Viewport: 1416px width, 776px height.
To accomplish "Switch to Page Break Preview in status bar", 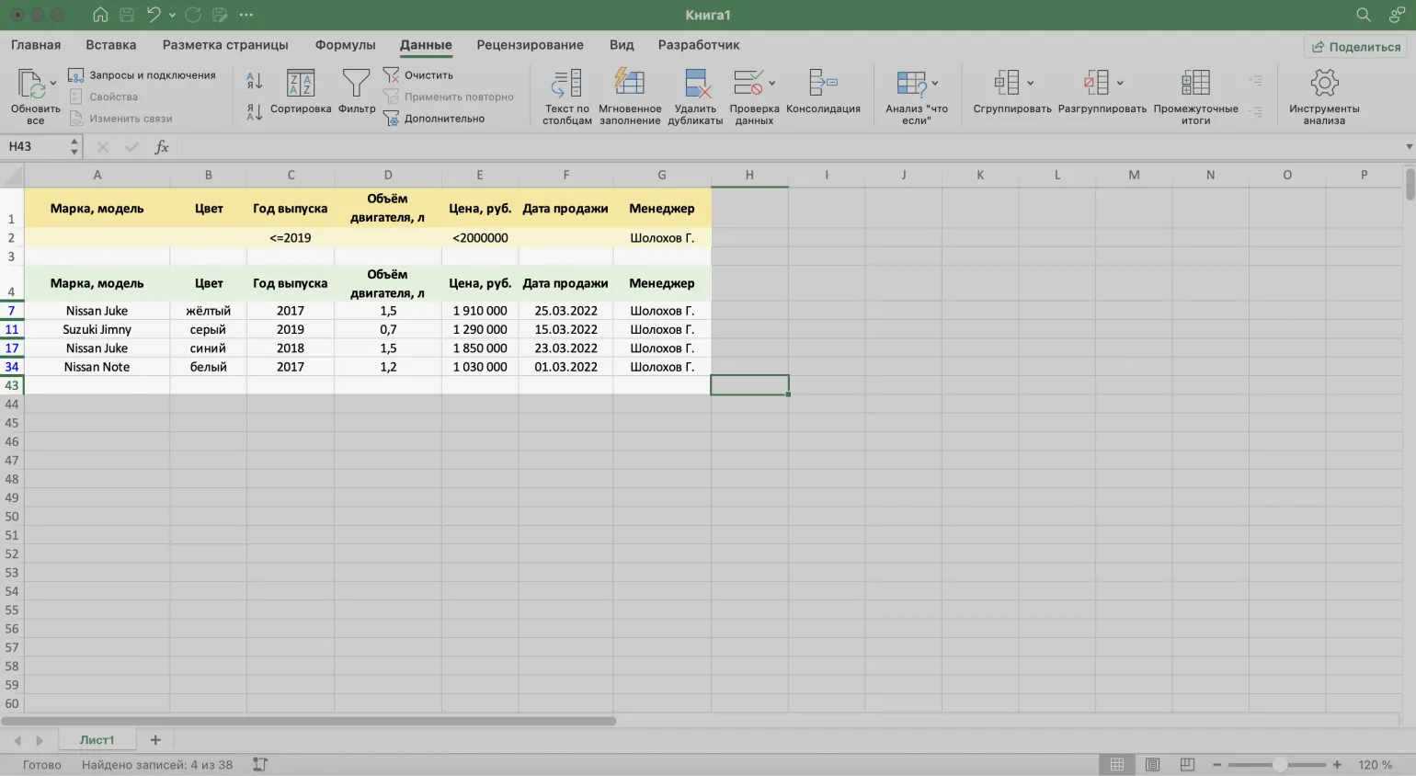I will coord(1187,765).
